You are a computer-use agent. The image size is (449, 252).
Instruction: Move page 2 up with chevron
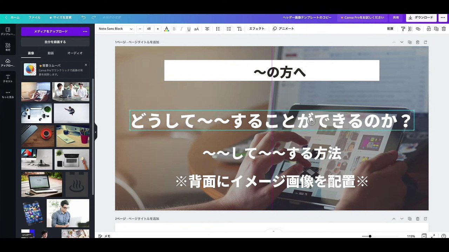tap(394, 219)
